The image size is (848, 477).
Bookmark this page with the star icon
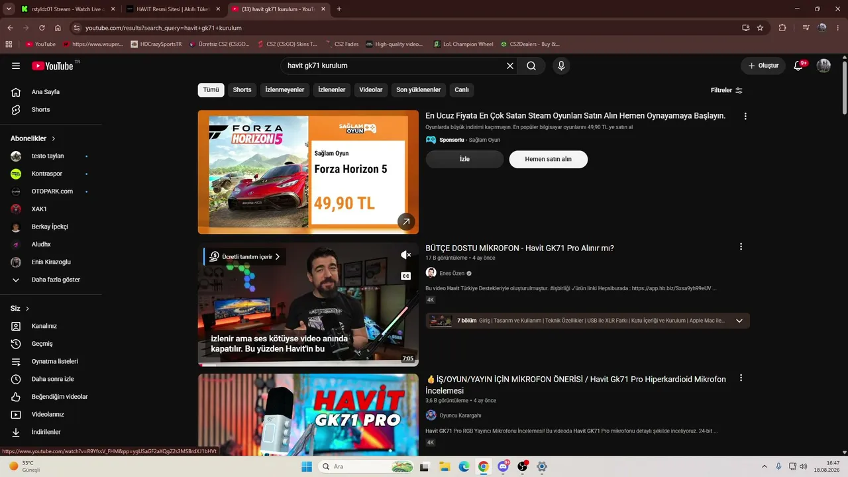coord(760,28)
